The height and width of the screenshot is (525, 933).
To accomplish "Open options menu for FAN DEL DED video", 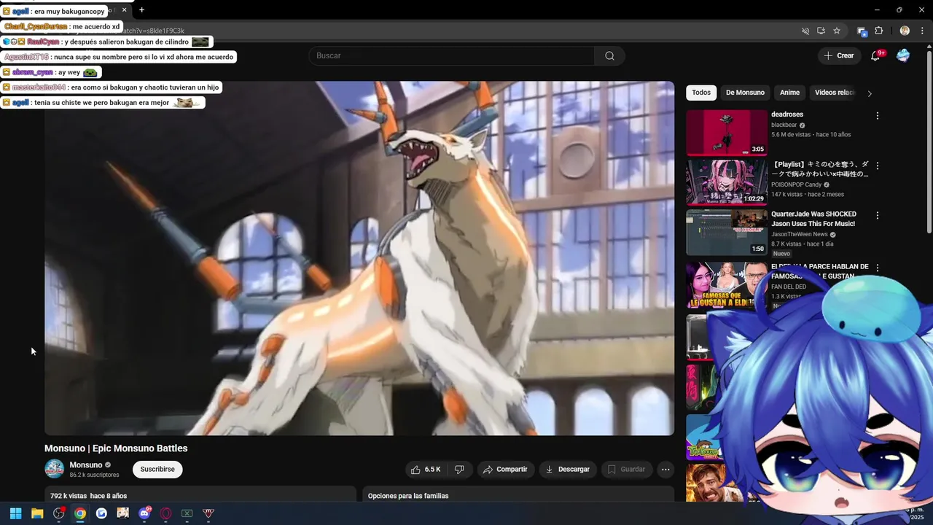I will [x=878, y=268].
